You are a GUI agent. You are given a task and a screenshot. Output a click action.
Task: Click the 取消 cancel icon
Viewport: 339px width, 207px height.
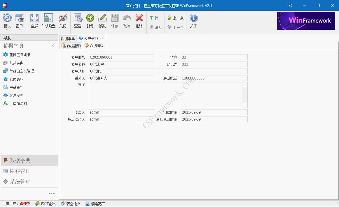click(127, 20)
